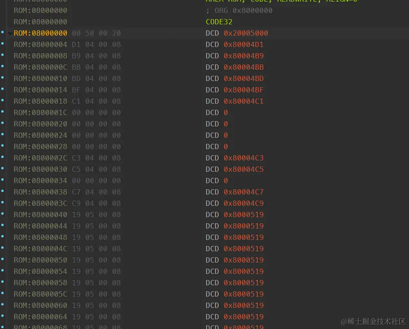Click 0x8000519 in row ROM:08000040
409x329 pixels.
243,215
